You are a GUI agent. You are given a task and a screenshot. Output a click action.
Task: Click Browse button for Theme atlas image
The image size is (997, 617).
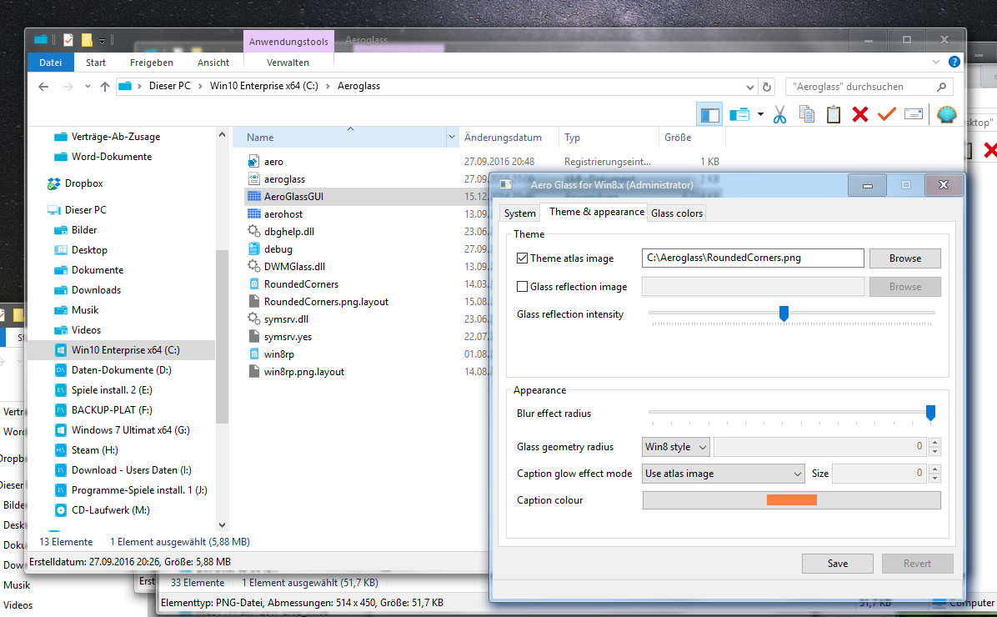pos(904,258)
